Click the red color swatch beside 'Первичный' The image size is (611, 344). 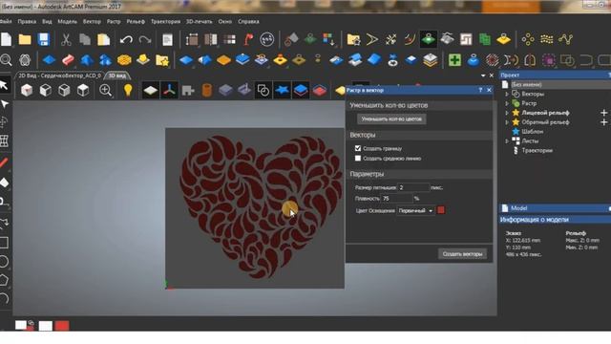click(441, 210)
